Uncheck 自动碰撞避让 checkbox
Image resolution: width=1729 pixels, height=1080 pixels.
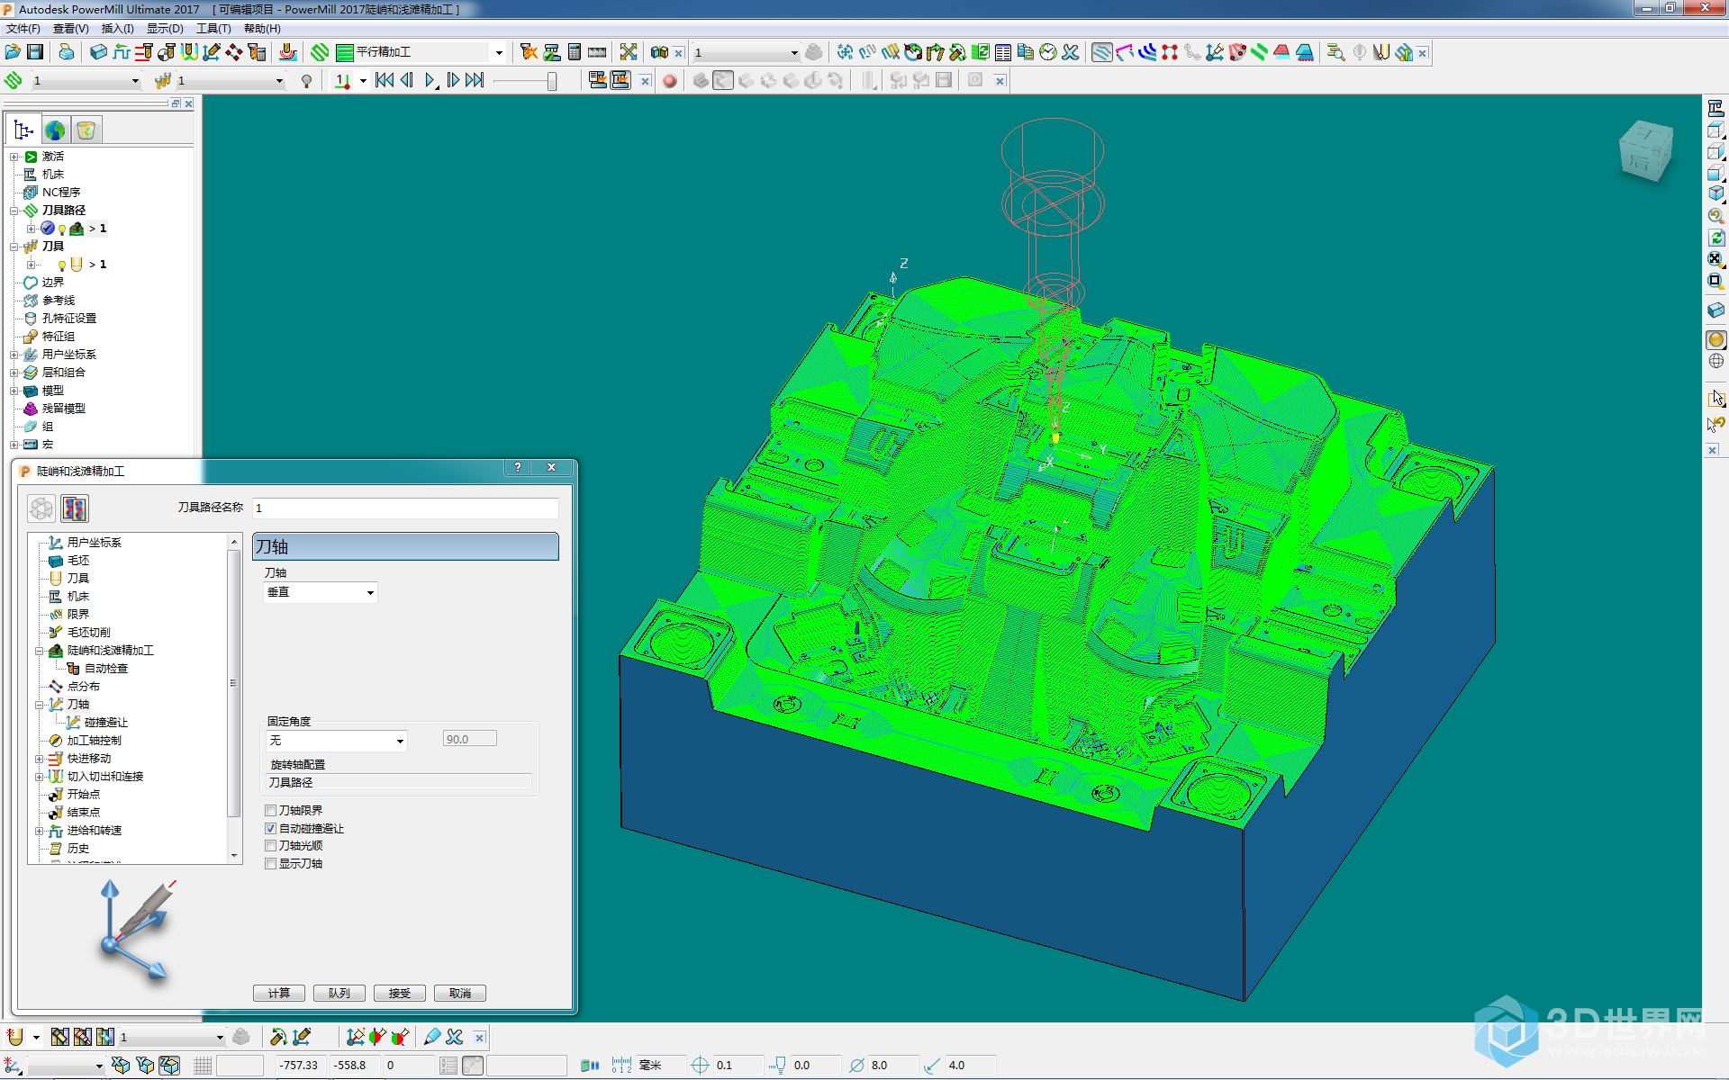[270, 829]
